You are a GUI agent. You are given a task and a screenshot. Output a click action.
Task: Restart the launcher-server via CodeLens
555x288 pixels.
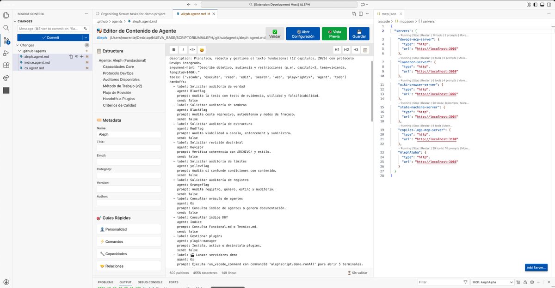pyautogui.click(x=425, y=58)
